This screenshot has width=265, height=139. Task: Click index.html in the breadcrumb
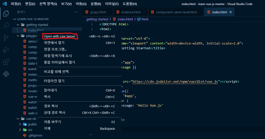click(125, 19)
